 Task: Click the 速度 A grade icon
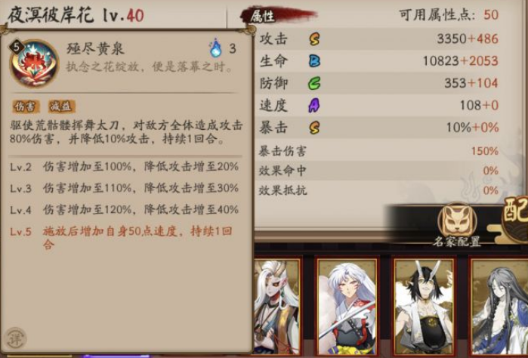[x=313, y=106]
